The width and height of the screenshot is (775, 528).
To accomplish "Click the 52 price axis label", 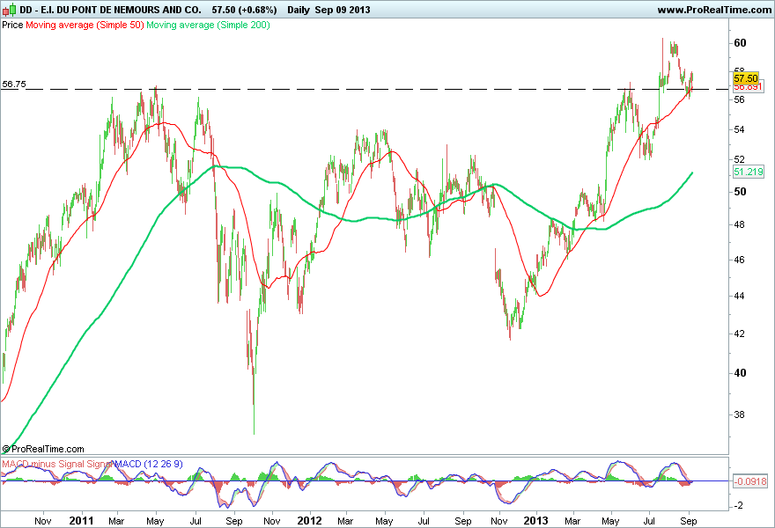I will pyautogui.click(x=740, y=159).
